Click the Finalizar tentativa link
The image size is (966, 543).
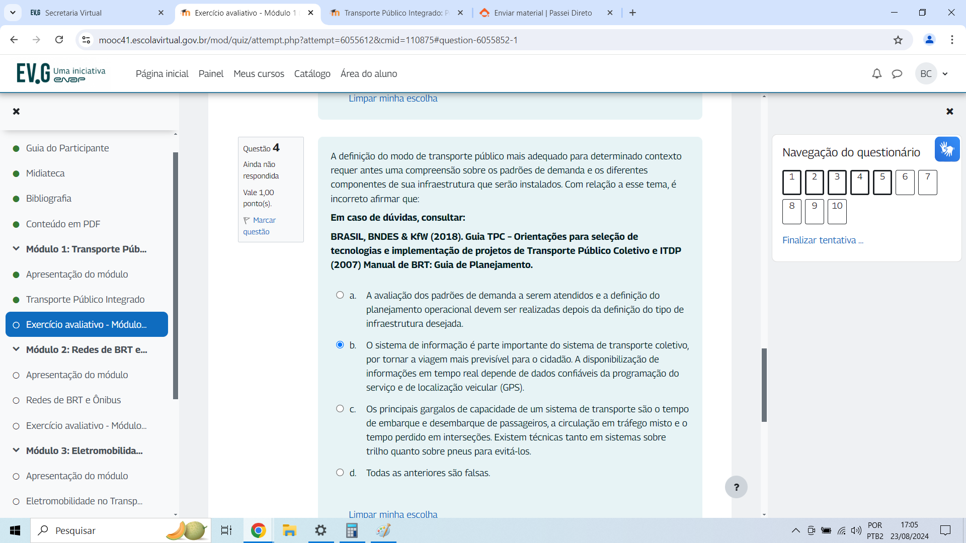823,240
